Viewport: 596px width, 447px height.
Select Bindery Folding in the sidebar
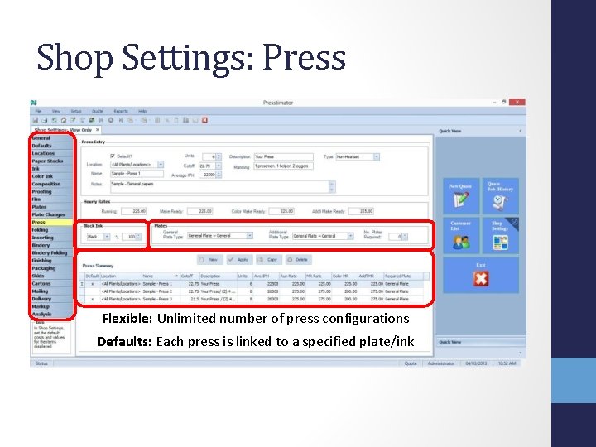click(x=51, y=252)
